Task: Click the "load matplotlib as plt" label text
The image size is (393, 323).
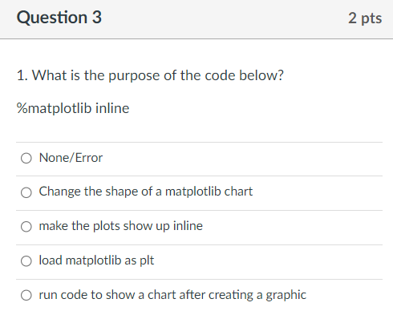Action: [x=96, y=260]
